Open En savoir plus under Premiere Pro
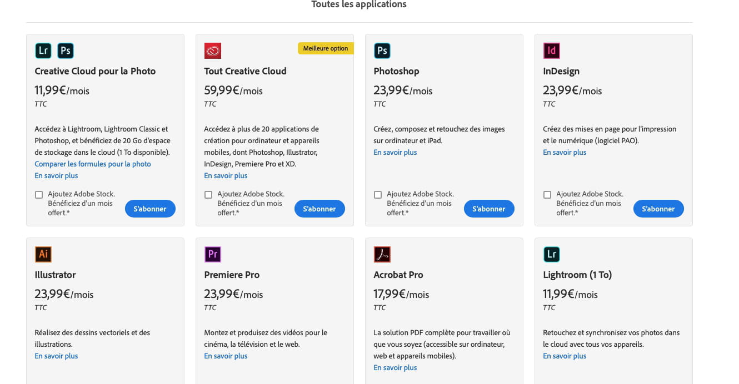The height and width of the screenshot is (384, 739). (x=226, y=356)
